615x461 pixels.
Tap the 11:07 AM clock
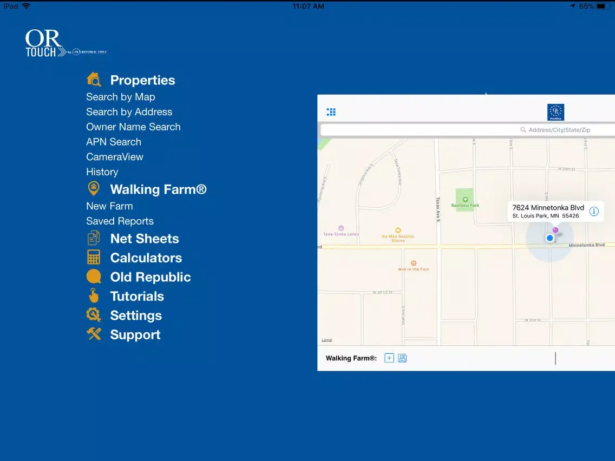pos(308,6)
